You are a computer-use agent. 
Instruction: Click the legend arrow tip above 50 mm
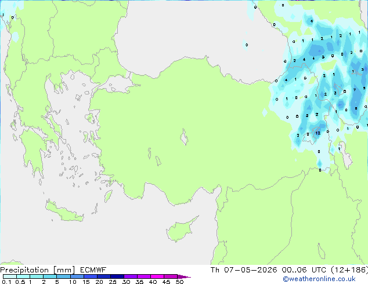click(184, 276)
